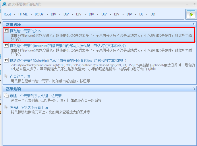Image resolution: width=197 pixels, height=146 pixels.
Task: Click the TT icon beside 抓取这个元素的文本
Action: click(x=6, y=31)
